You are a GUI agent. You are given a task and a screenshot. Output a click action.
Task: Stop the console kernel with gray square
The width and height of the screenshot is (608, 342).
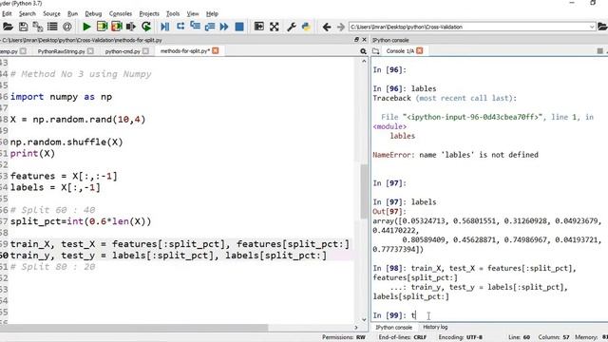(x=599, y=50)
